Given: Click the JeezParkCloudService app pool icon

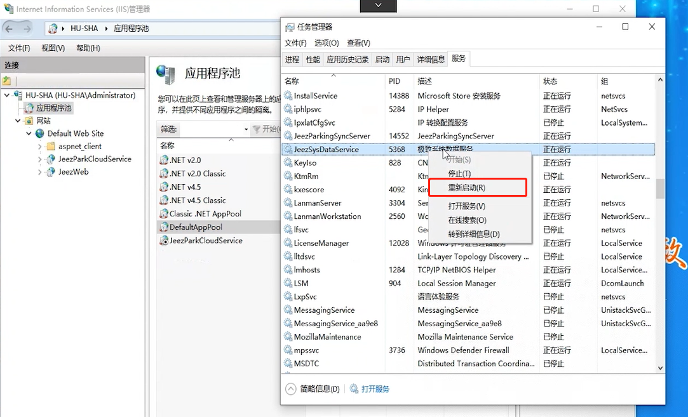Looking at the screenshot, I should (x=164, y=241).
